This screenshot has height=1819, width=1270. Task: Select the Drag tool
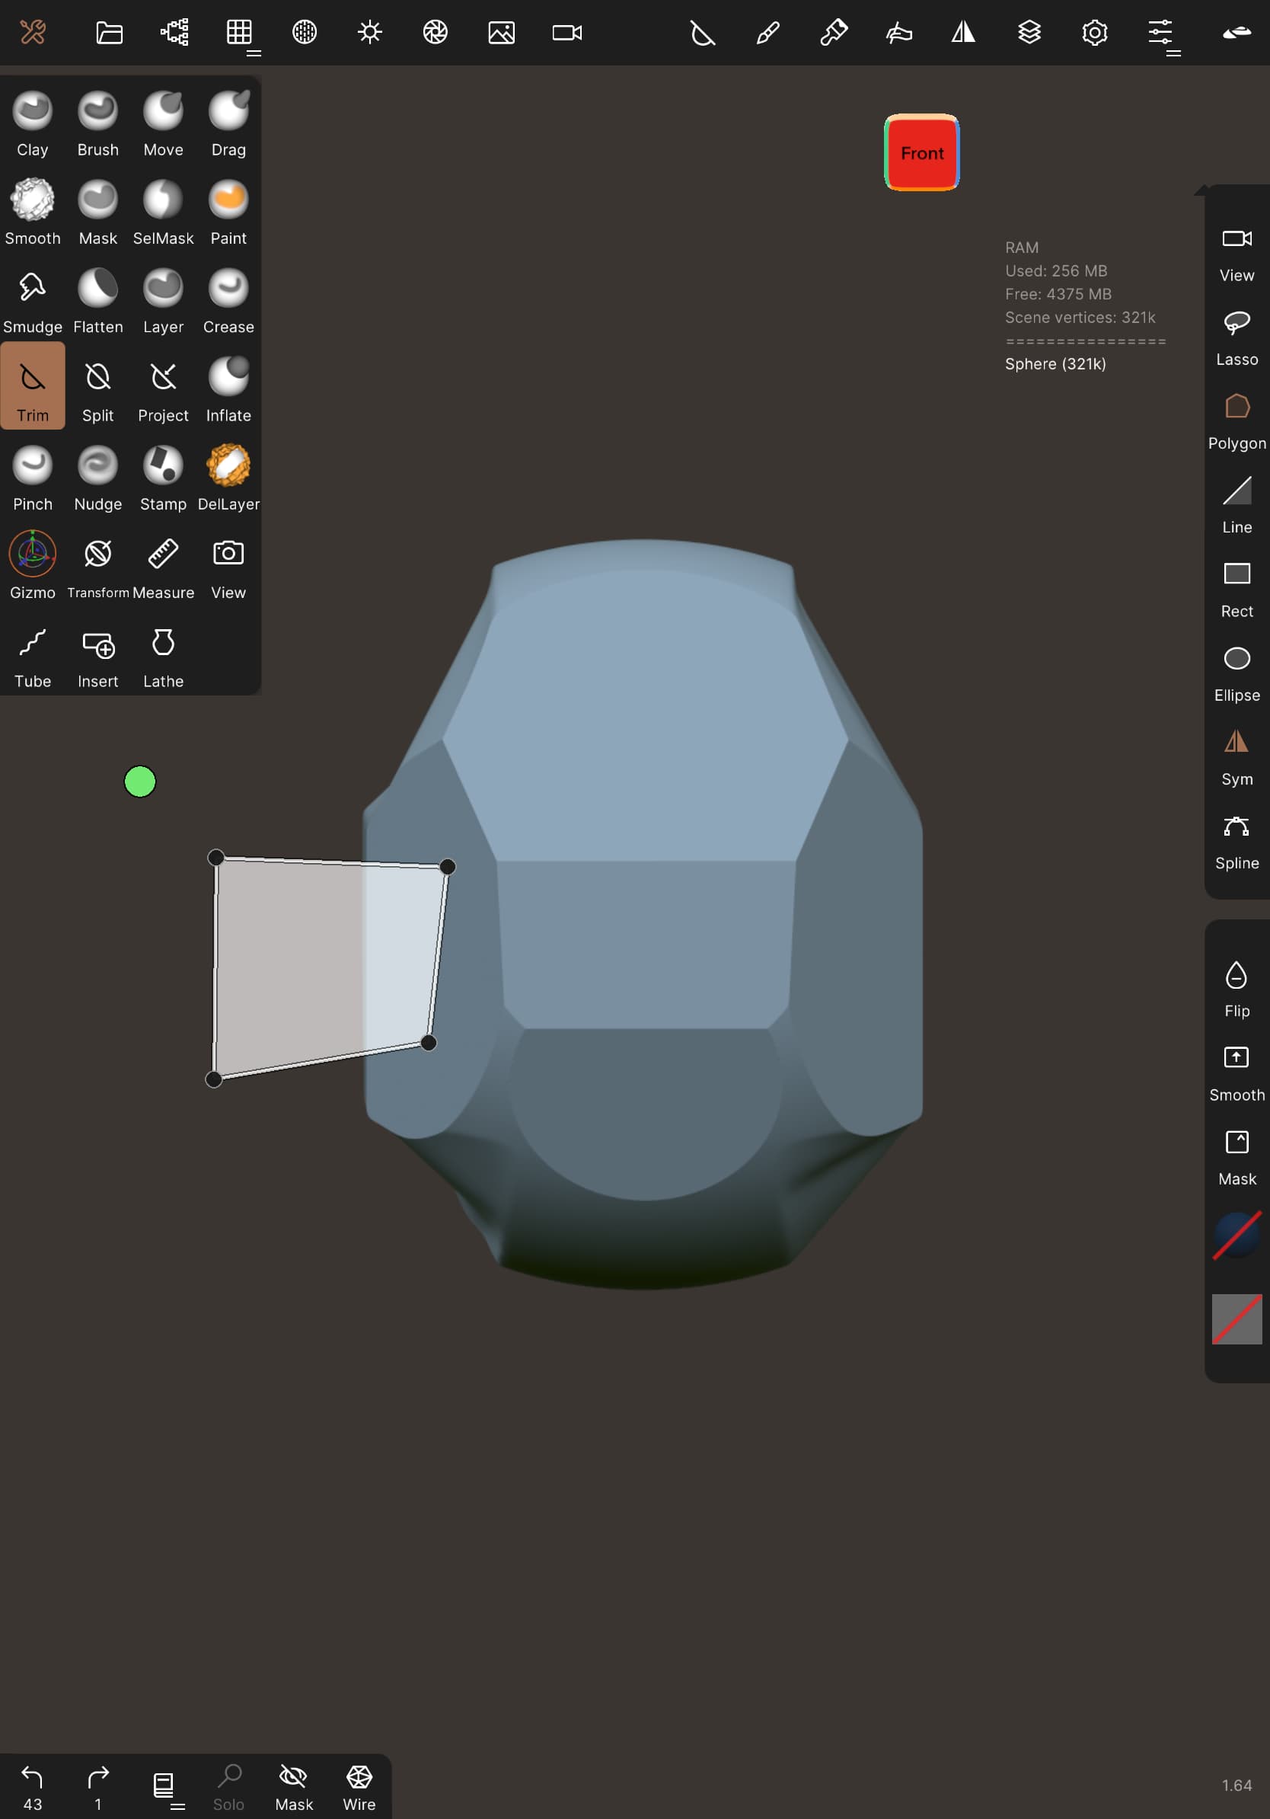click(x=228, y=123)
